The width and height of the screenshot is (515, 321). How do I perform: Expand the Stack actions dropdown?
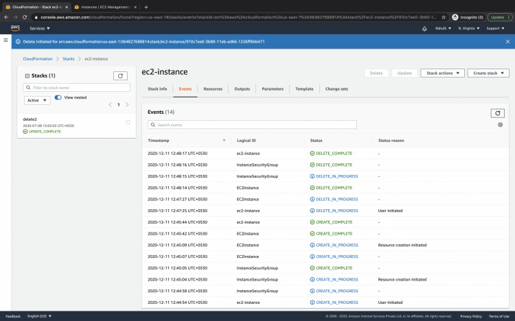pyautogui.click(x=443, y=73)
